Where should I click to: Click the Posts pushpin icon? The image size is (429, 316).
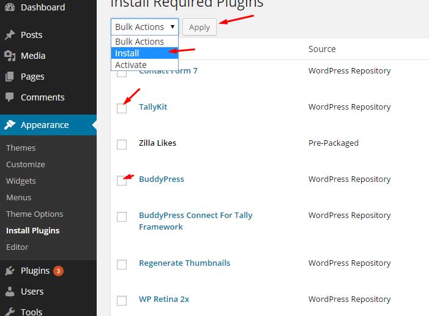[10, 35]
